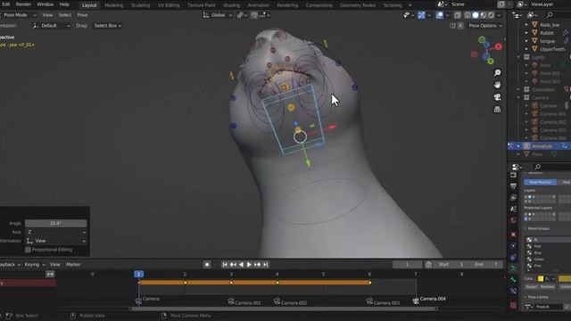Click the outliner search magnifier icon
The image size is (571, 321).
pyautogui.click(x=550, y=15)
